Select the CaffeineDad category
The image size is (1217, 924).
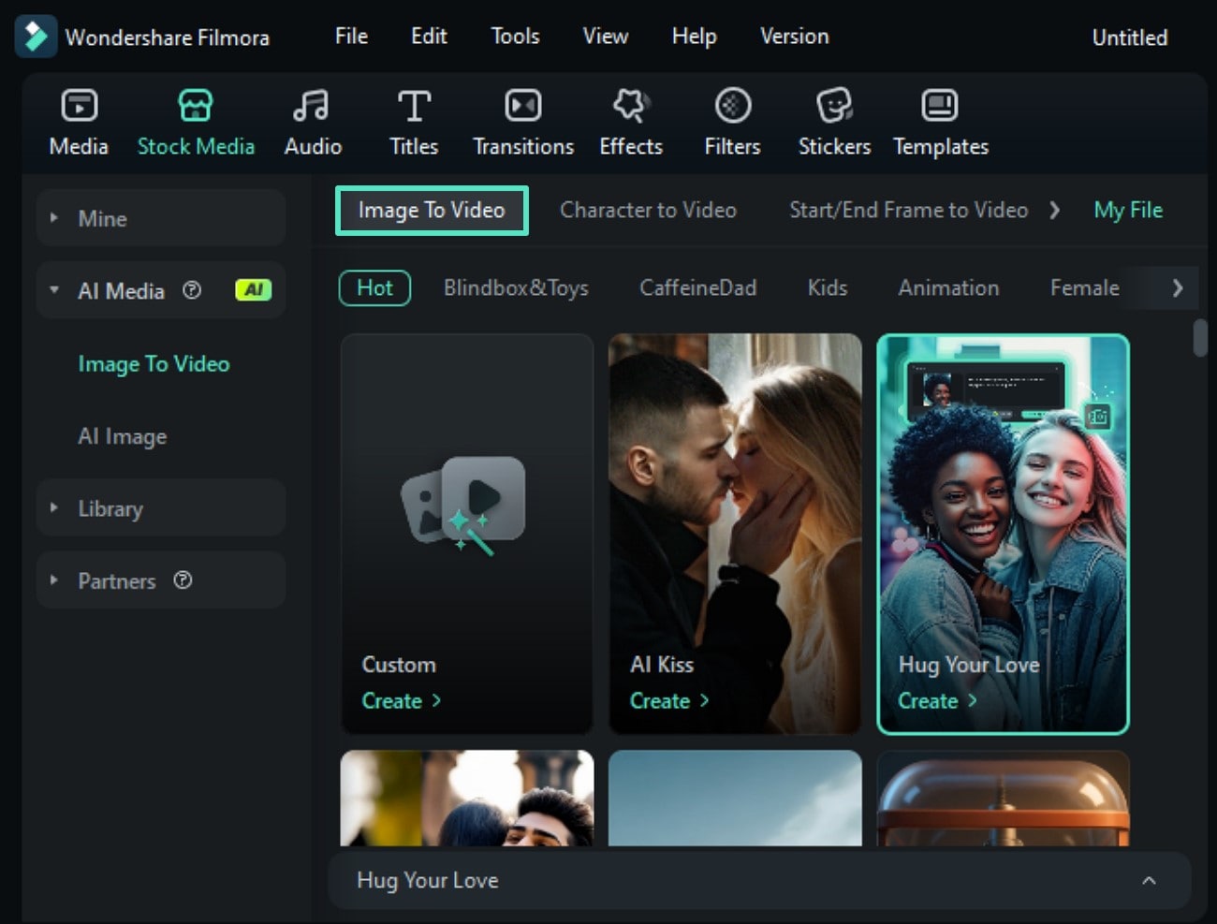point(697,287)
